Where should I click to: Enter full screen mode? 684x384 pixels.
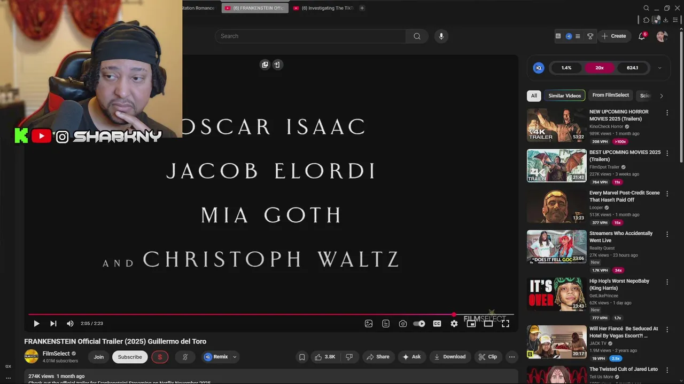coord(505,323)
